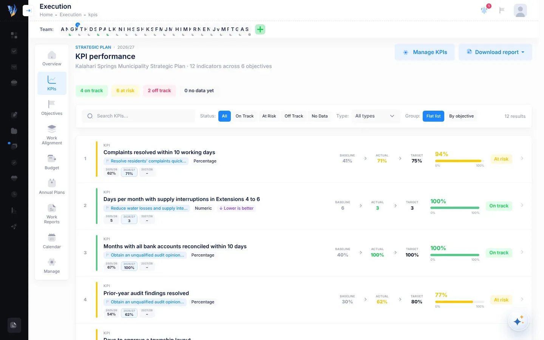This screenshot has height=340, width=544.
Task: Open the Work Reports section
Action: click(52, 214)
